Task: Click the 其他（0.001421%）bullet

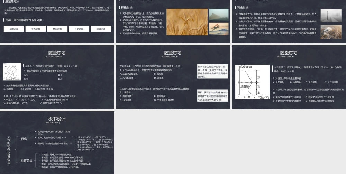Action: tap(86, 150)
